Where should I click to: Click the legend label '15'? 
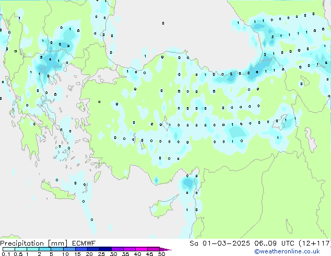pos(77,254)
